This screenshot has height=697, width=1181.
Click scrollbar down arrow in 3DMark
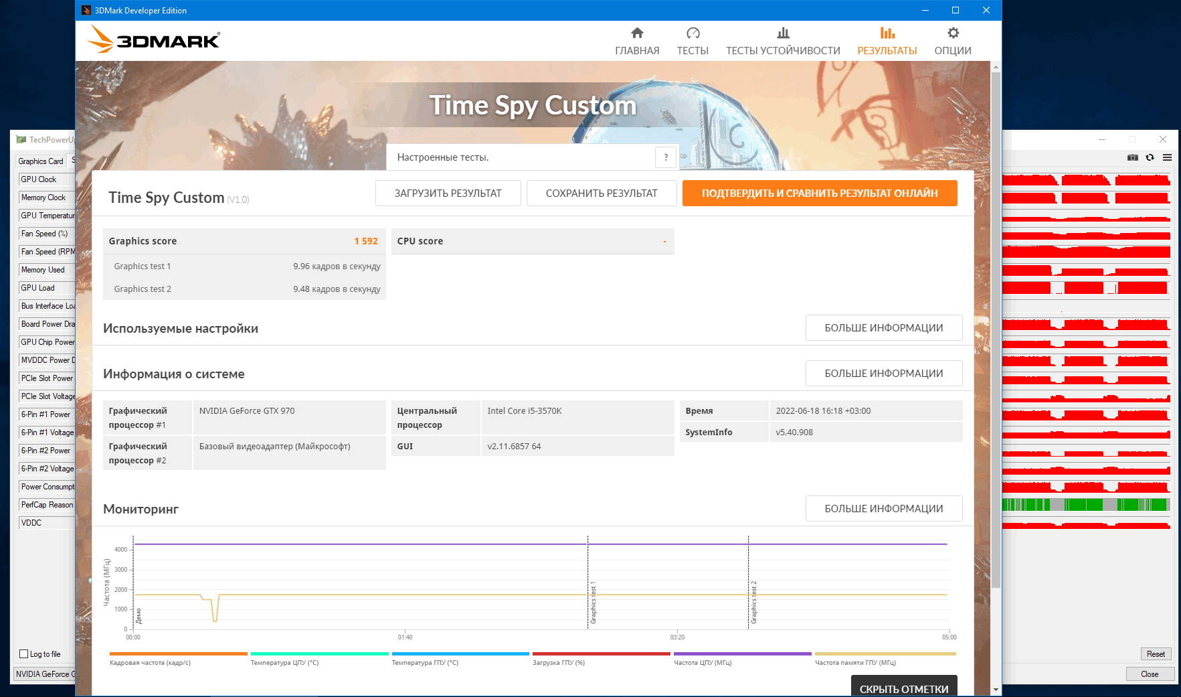pyautogui.click(x=996, y=690)
